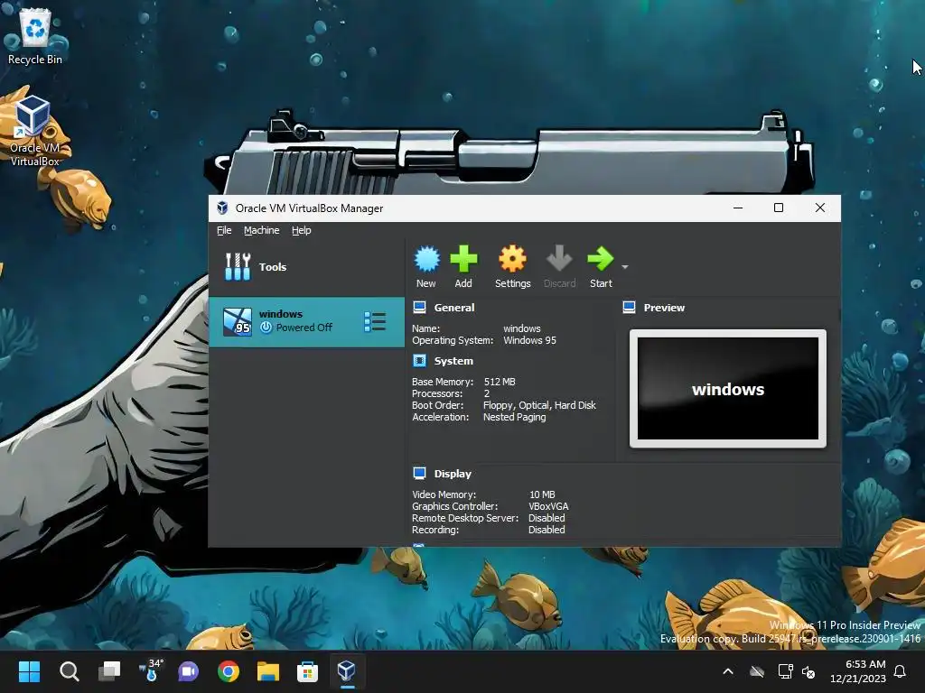Click the General monitor icon
Screen dimensions: 925x693
(x=419, y=307)
